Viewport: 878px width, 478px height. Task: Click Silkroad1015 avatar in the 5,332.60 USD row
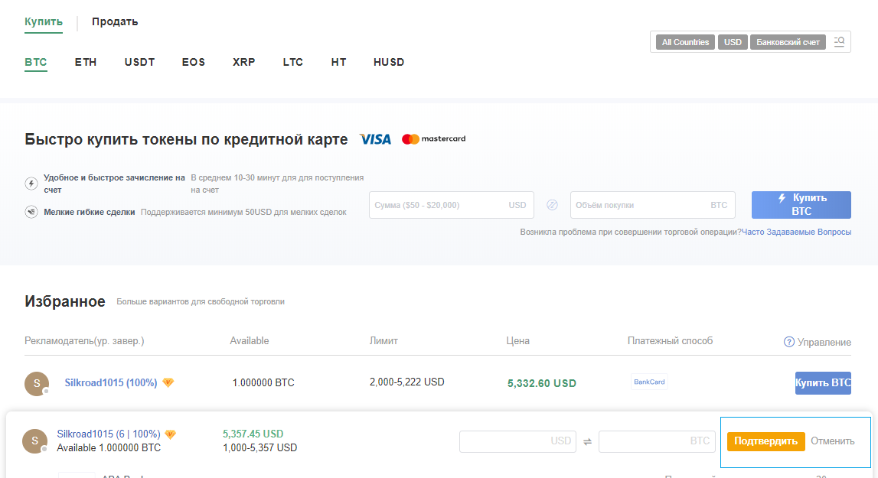(x=37, y=383)
